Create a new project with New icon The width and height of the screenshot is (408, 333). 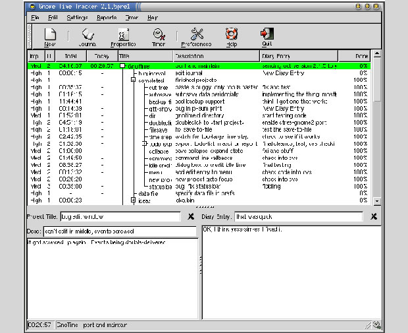point(50,38)
